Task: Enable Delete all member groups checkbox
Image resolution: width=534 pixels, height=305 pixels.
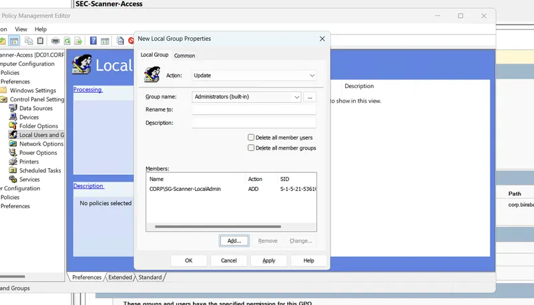Action: coord(251,147)
